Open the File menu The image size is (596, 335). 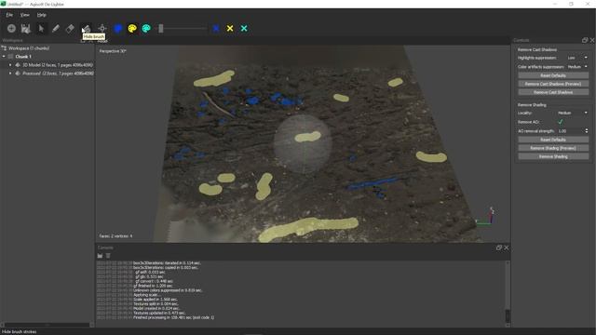[x=9, y=15]
